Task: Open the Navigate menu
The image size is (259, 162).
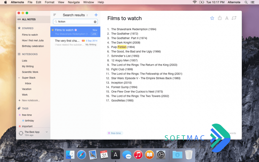Action: (x=74, y=2)
